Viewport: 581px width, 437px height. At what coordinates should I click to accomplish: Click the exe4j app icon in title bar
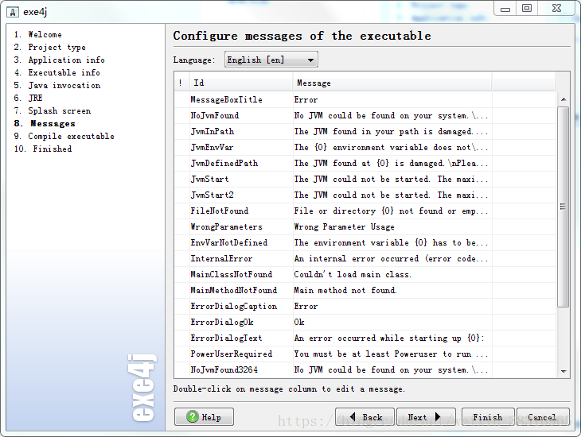coord(13,12)
